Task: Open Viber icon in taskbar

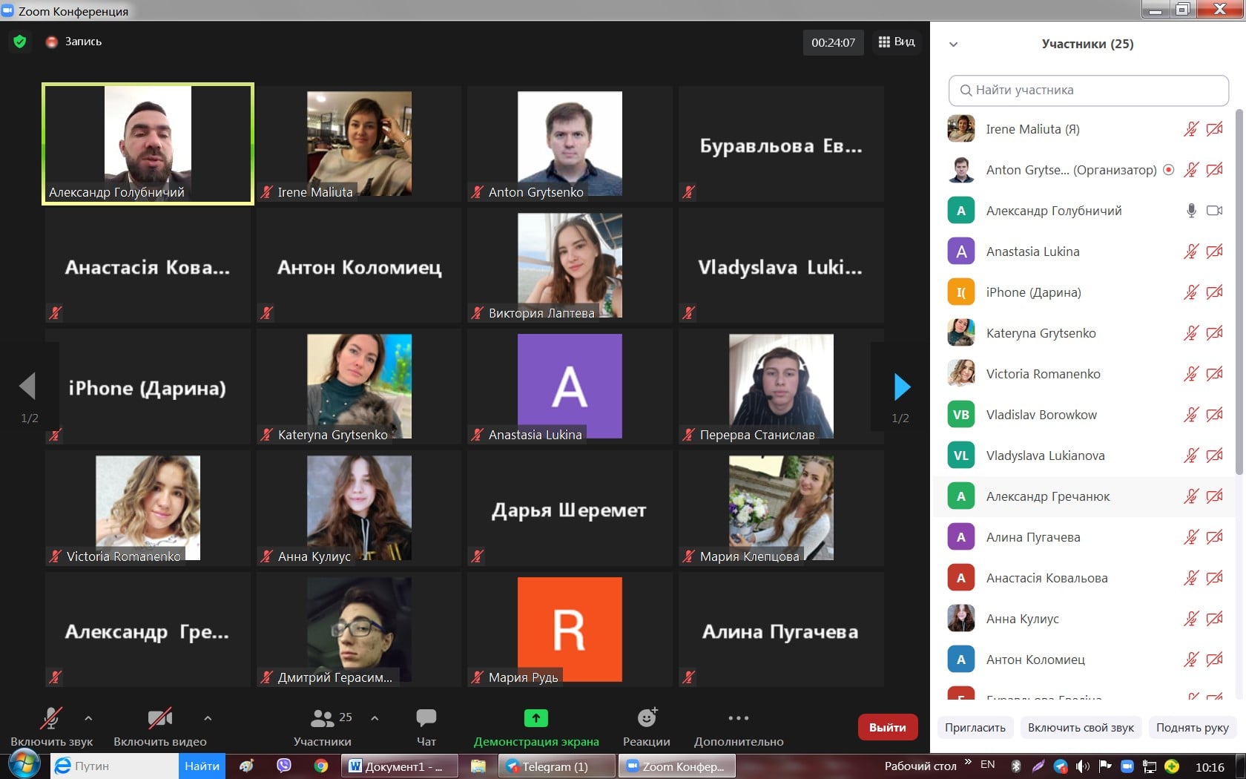Action: point(284,766)
